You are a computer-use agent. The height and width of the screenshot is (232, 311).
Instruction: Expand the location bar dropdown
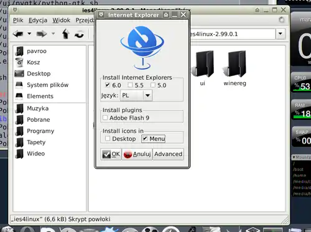pos(281,34)
